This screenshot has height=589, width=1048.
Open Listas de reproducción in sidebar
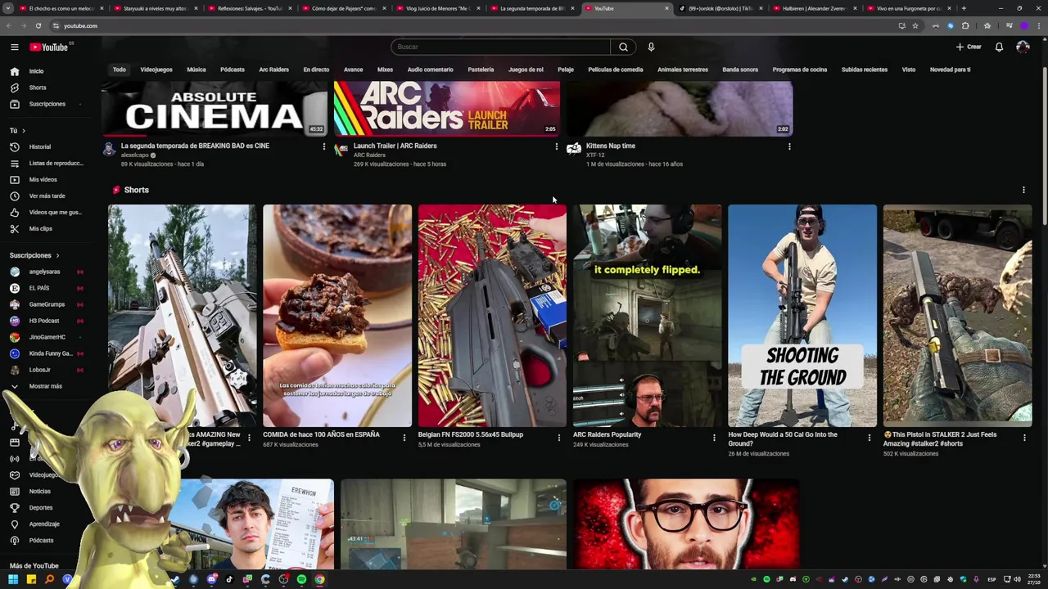coord(49,163)
